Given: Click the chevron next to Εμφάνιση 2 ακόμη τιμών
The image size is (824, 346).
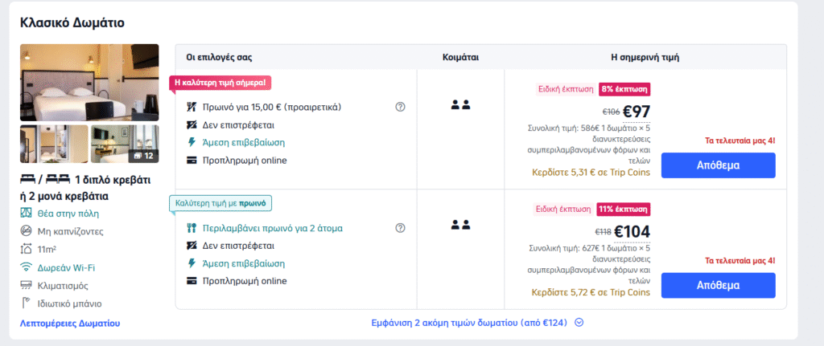Looking at the screenshot, I should click(579, 323).
